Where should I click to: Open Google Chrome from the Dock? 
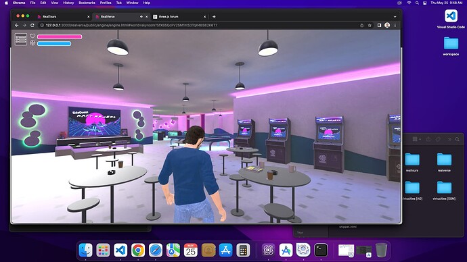[138, 250]
